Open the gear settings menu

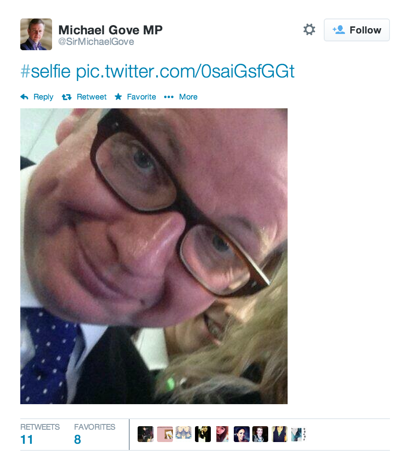tap(309, 29)
